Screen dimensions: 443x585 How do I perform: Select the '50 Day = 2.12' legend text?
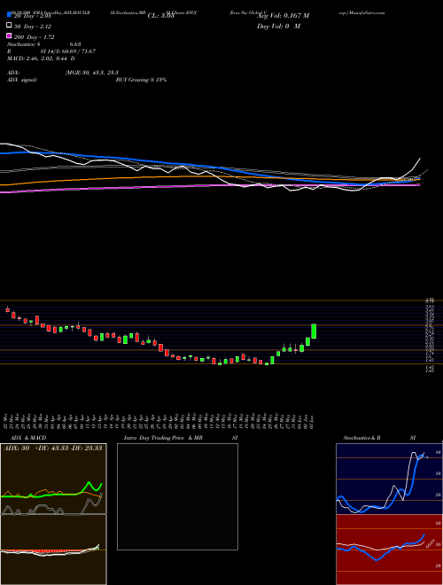(x=33, y=27)
